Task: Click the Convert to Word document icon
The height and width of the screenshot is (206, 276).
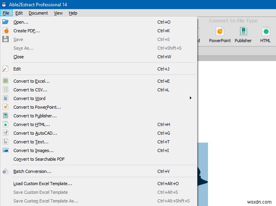Action: (6, 98)
